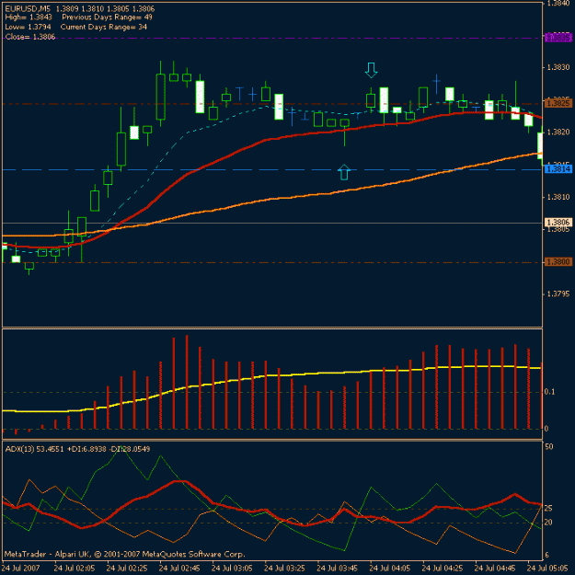Click the 1.3810 price scale value
The width and height of the screenshot is (575, 575).
[x=558, y=197]
